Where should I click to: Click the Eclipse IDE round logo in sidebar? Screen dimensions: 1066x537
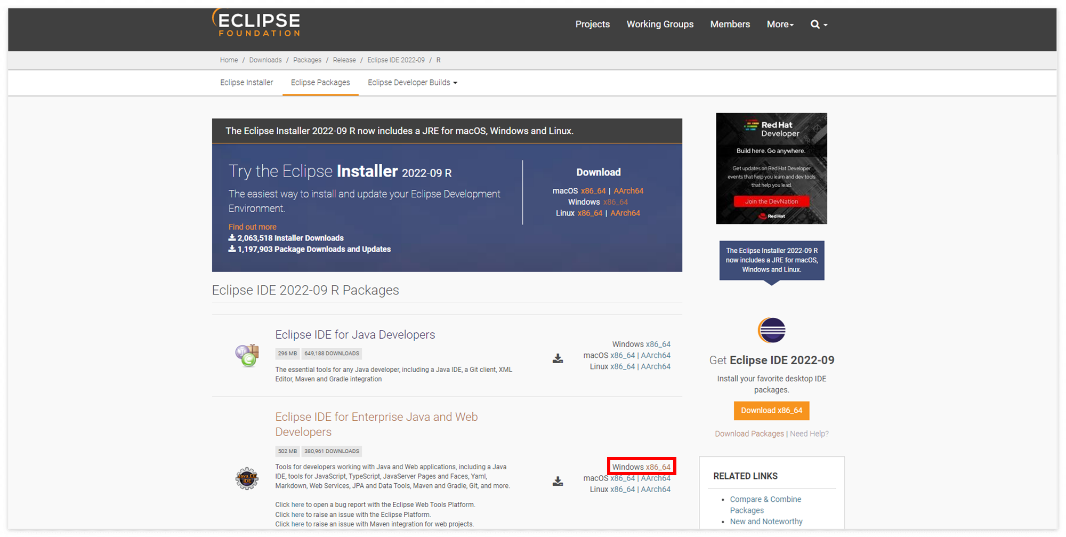pos(771,330)
